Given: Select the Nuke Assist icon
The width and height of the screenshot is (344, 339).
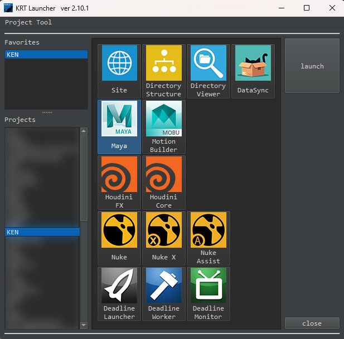Looking at the screenshot, I should (208, 230).
